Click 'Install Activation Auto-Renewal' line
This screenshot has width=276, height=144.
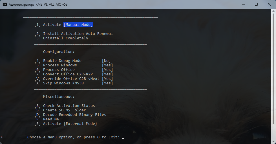pos(78,33)
